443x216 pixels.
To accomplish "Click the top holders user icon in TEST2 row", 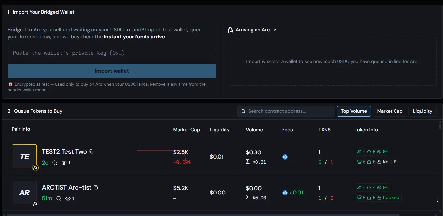I will (359, 151).
